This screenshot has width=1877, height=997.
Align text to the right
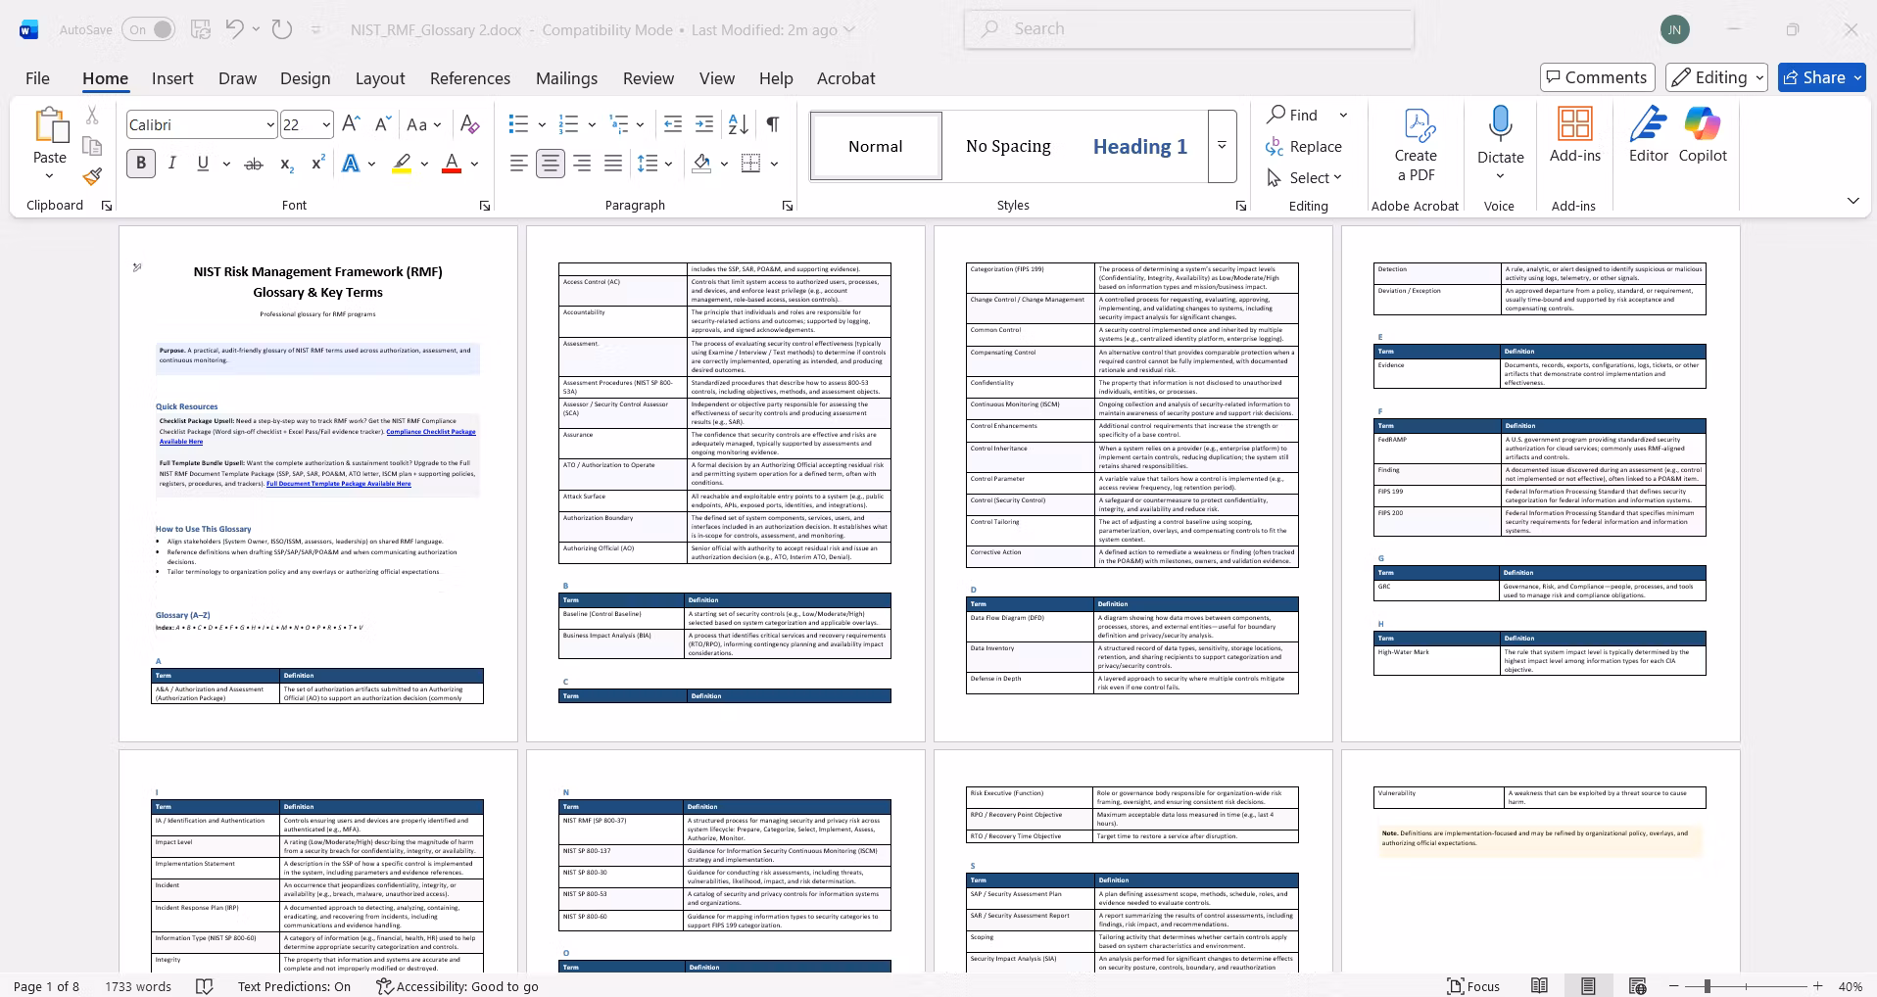click(582, 164)
